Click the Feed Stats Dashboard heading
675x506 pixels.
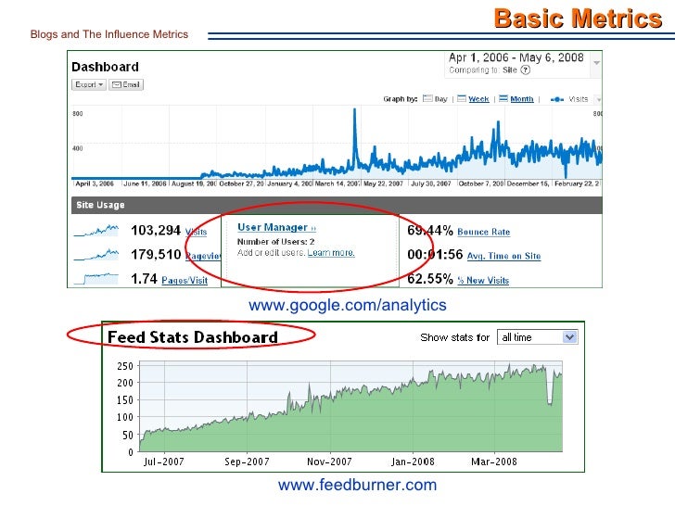coord(193,337)
